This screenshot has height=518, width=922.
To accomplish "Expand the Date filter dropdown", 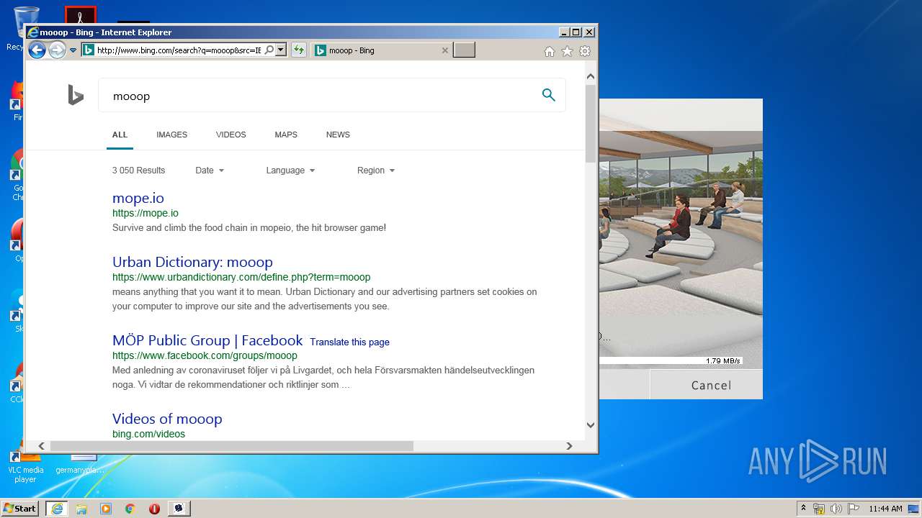I will coord(210,171).
